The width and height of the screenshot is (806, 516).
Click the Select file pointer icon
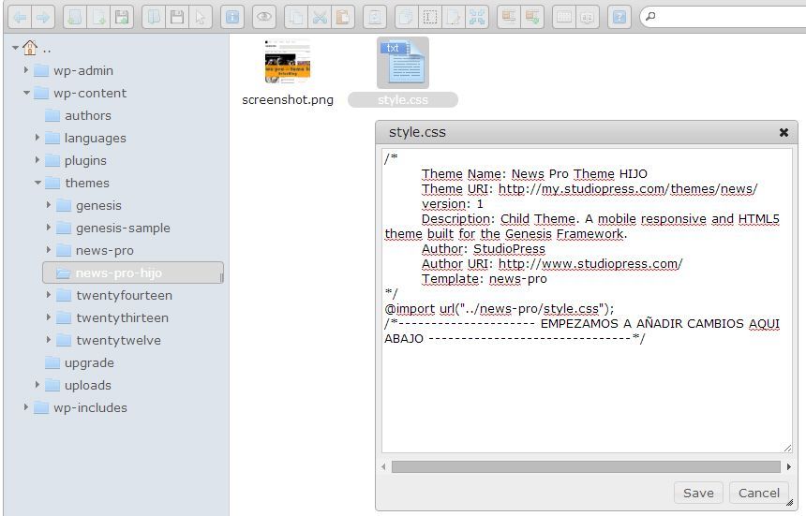200,18
